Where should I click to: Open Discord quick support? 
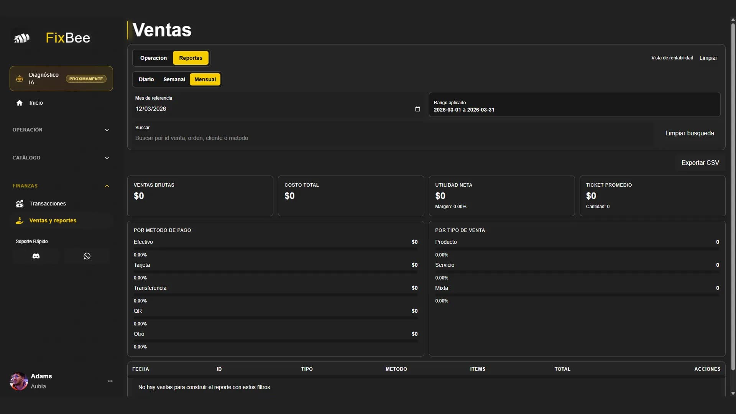36,256
